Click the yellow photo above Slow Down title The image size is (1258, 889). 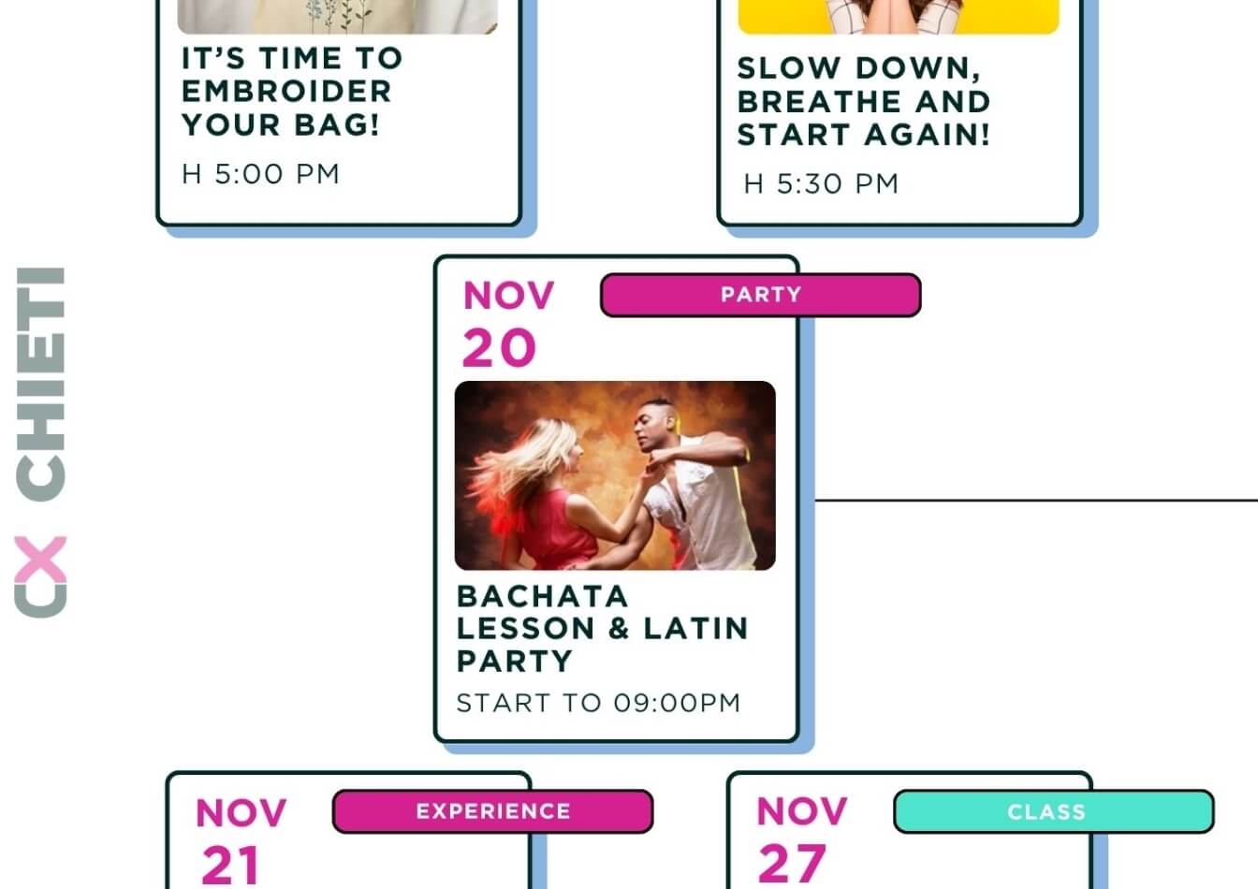click(x=898, y=17)
